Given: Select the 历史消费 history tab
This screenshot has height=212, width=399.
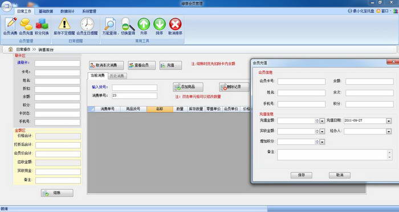Looking at the screenshot, I should coord(117,76).
